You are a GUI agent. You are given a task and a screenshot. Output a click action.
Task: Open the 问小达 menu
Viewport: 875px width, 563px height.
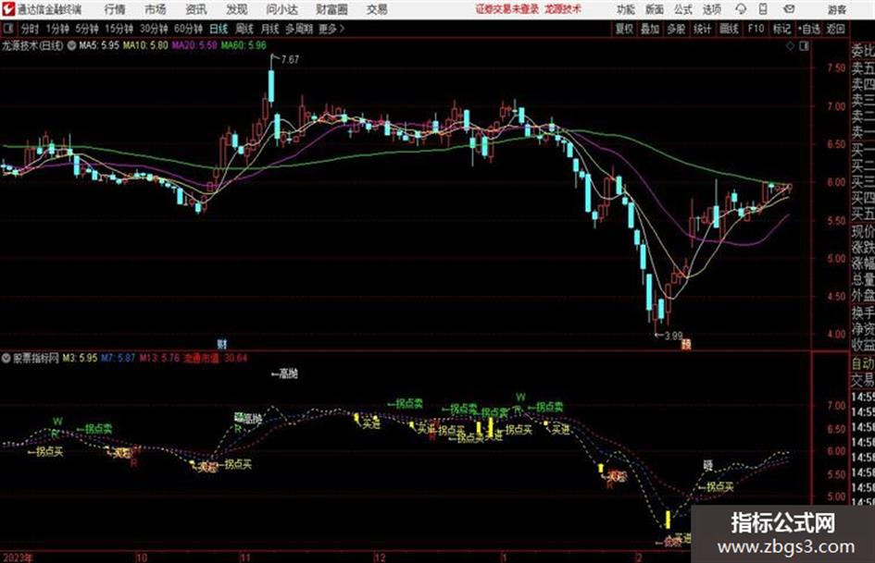[x=281, y=9]
